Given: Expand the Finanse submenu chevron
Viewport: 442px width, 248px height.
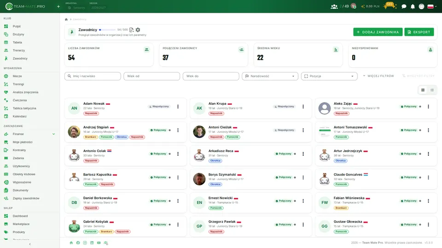Looking at the screenshot, I should coord(53,134).
